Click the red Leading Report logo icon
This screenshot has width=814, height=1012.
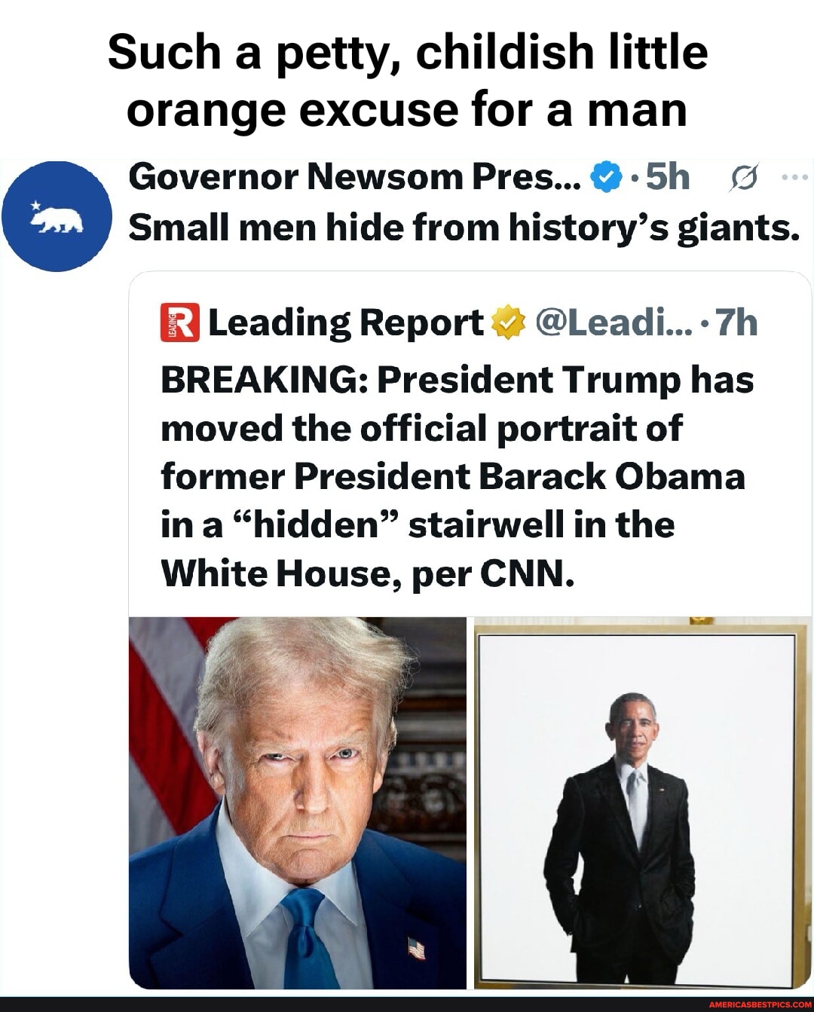click(x=179, y=323)
